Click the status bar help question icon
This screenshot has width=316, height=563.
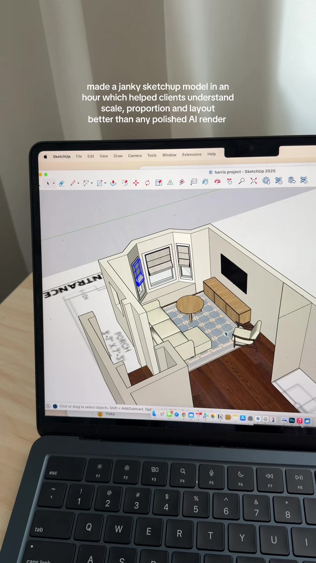tap(55, 406)
